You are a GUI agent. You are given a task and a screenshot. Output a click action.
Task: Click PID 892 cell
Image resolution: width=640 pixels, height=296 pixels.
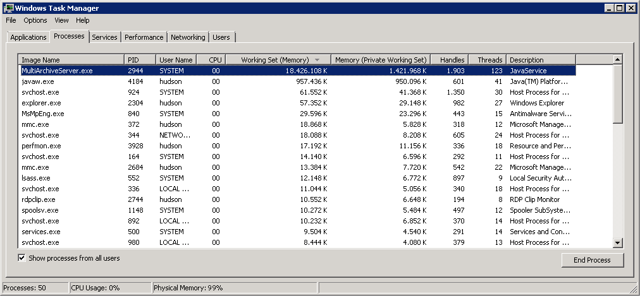point(133,221)
